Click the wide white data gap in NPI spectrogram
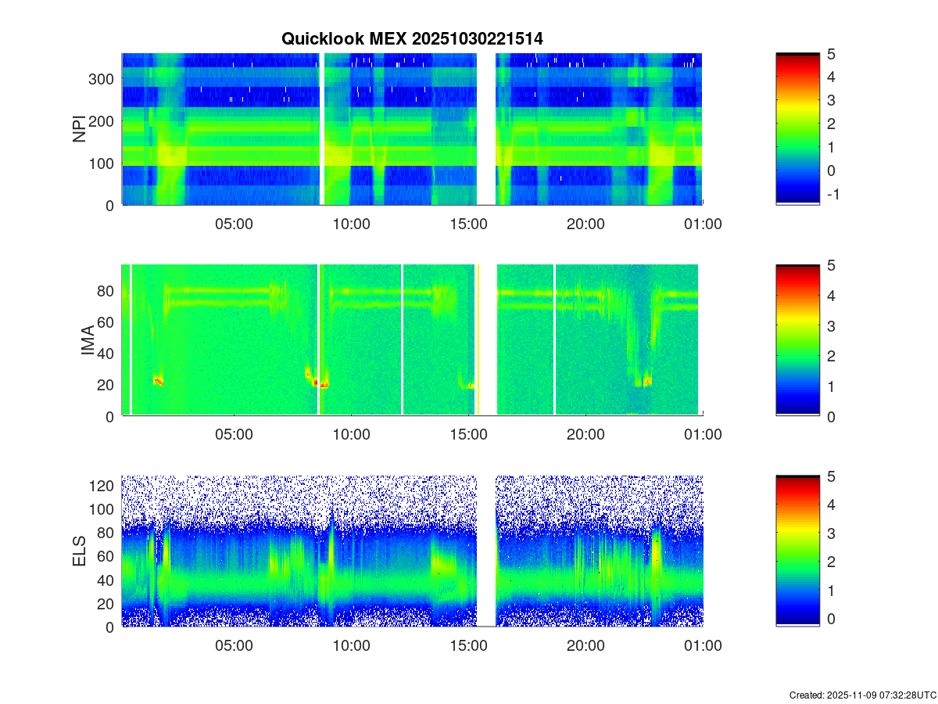 pyautogui.click(x=486, y=129)
